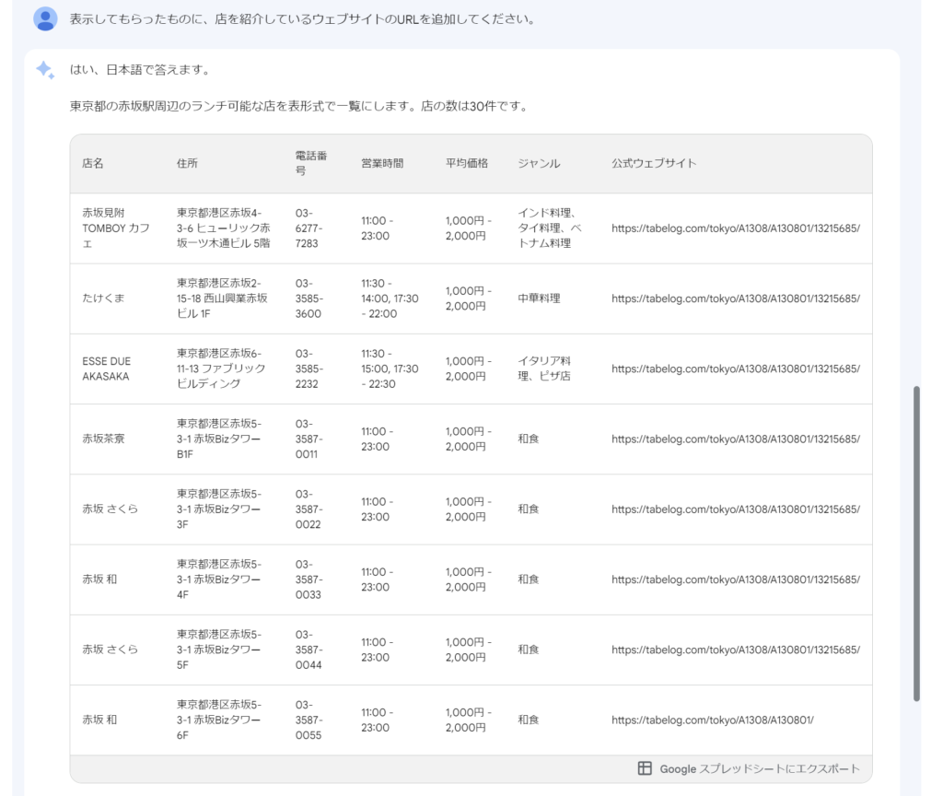Click the 平均価格 column header
943x796 pixels.
click(x=467, y=163)
